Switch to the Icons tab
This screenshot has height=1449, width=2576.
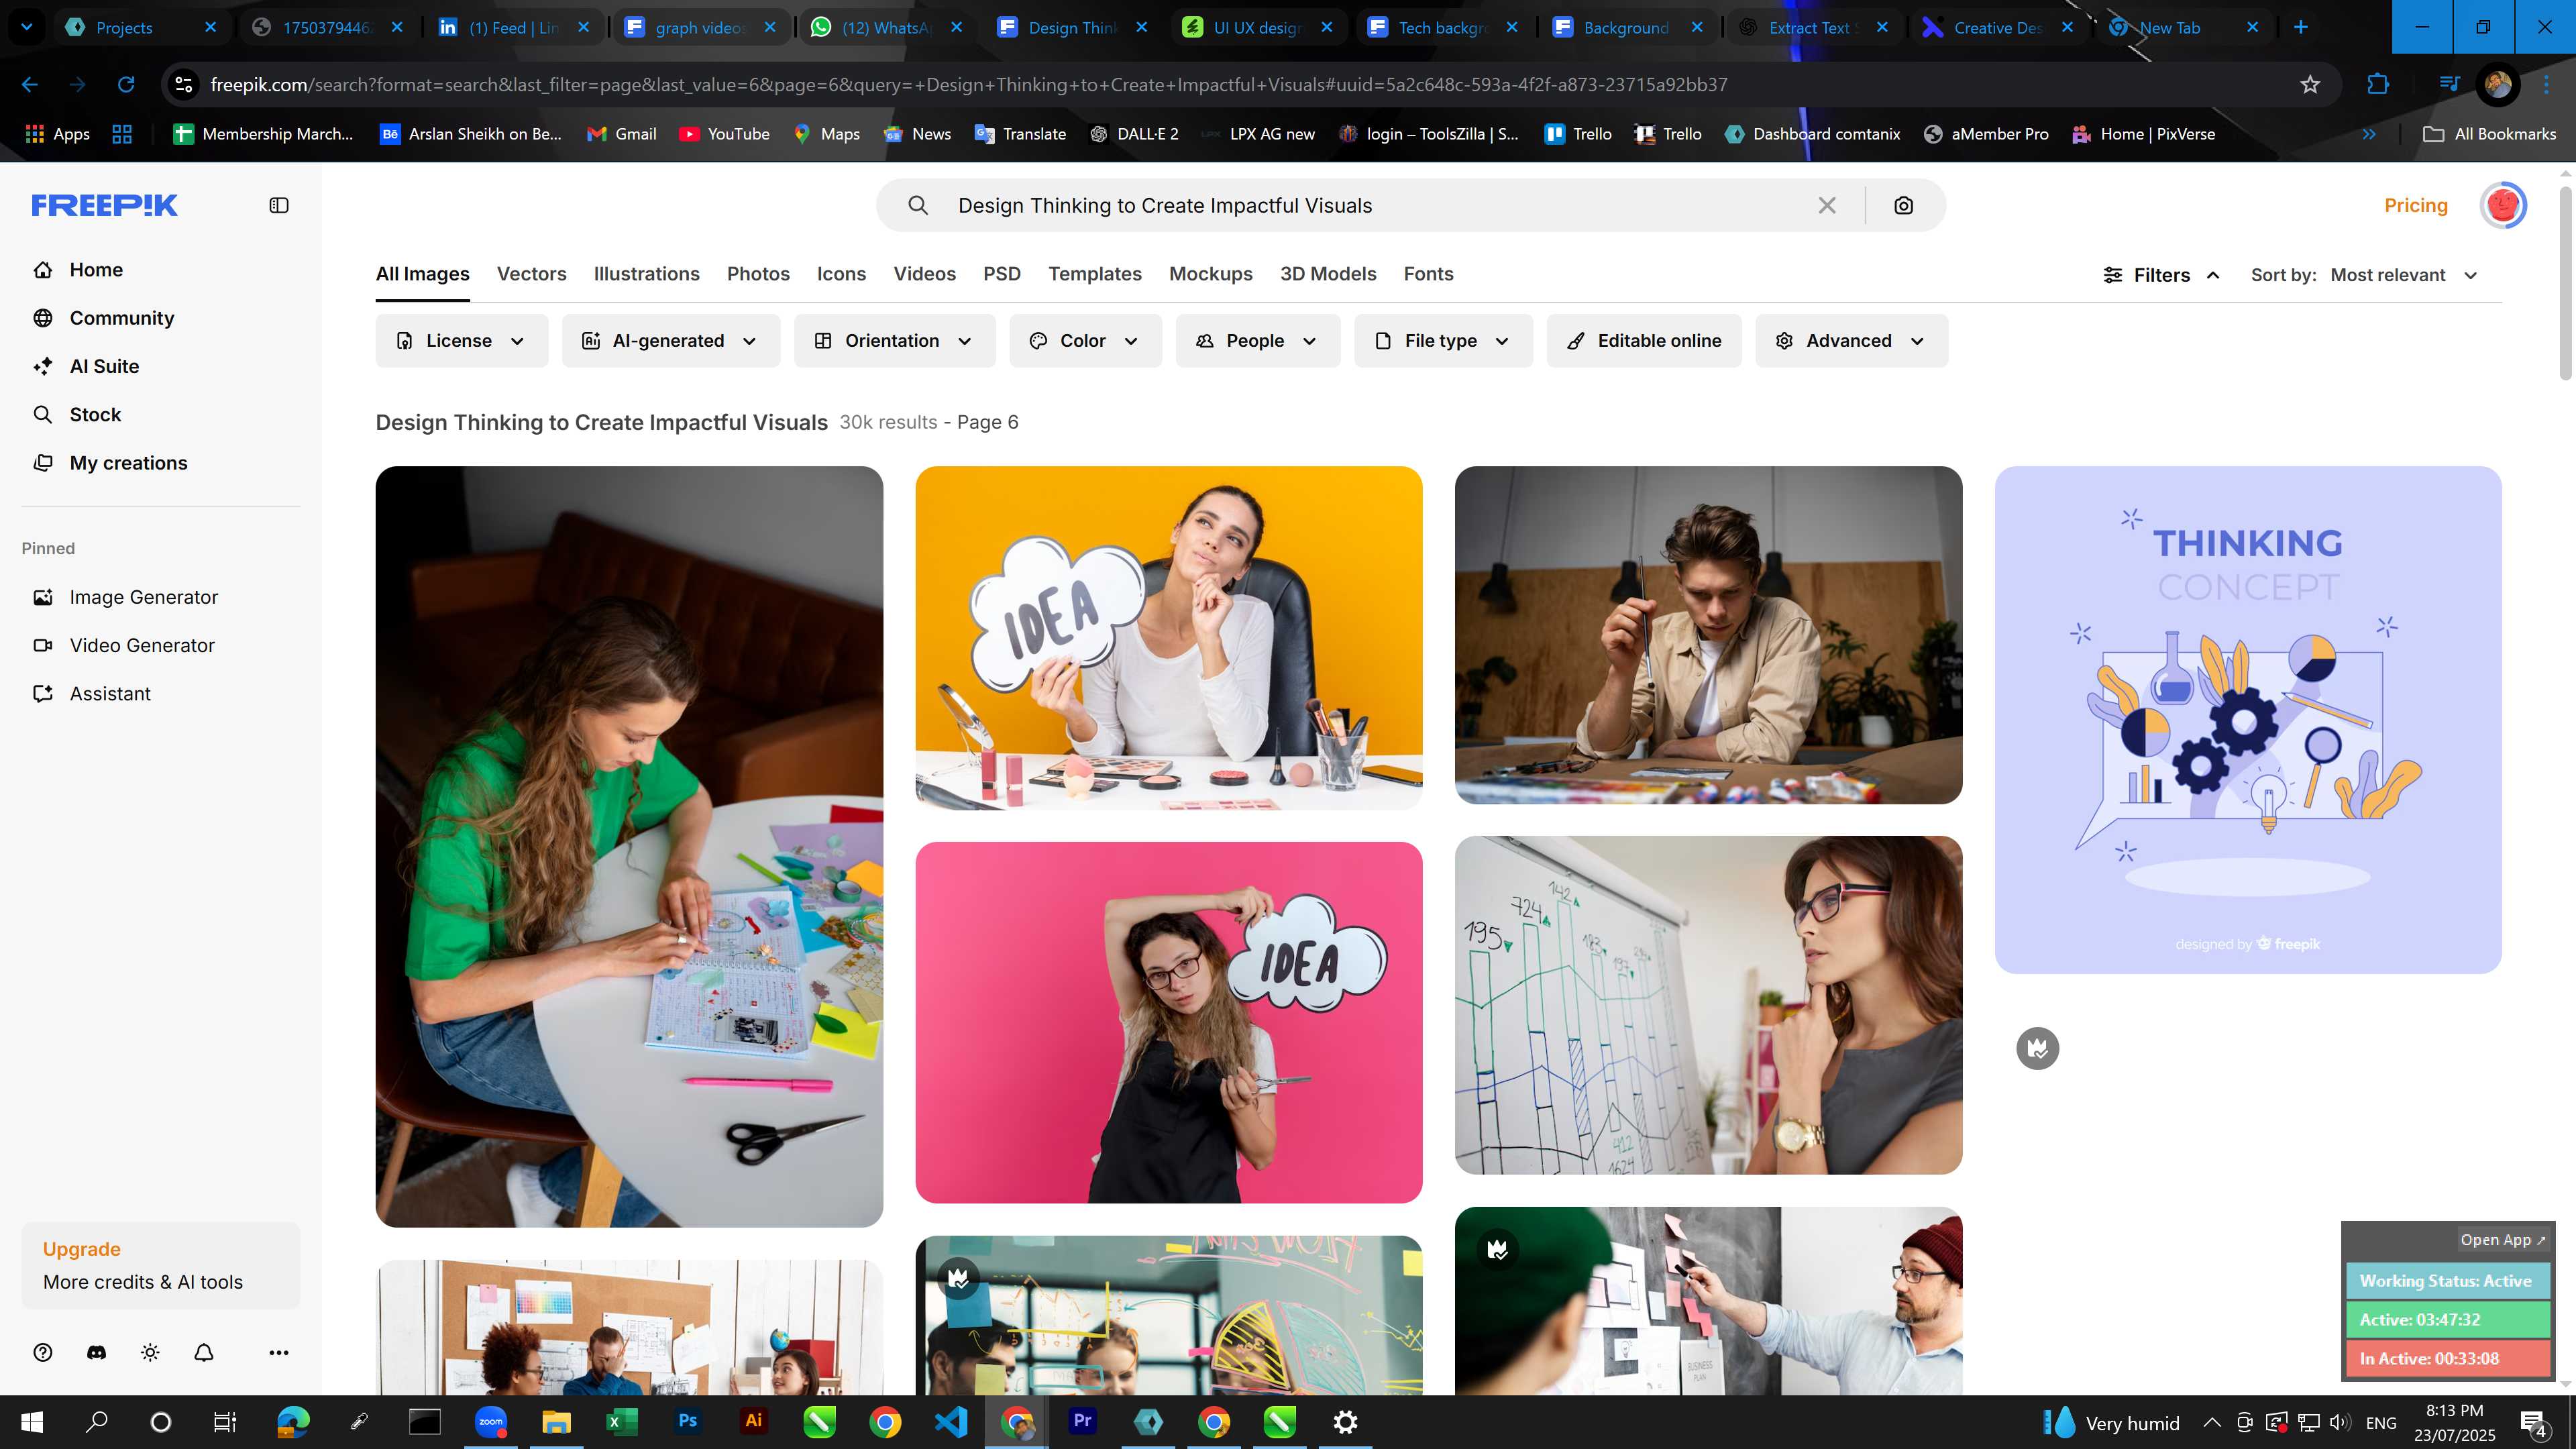point(841,274)
